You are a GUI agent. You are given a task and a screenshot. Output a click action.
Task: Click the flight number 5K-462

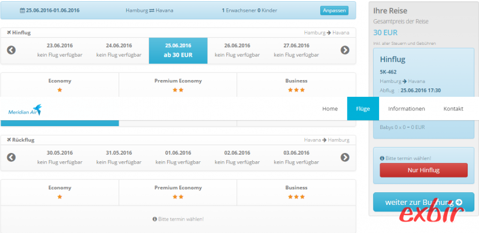pyautogui.click(x=388, y=72)
